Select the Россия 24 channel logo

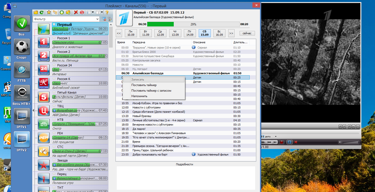[x=44, y=70]
